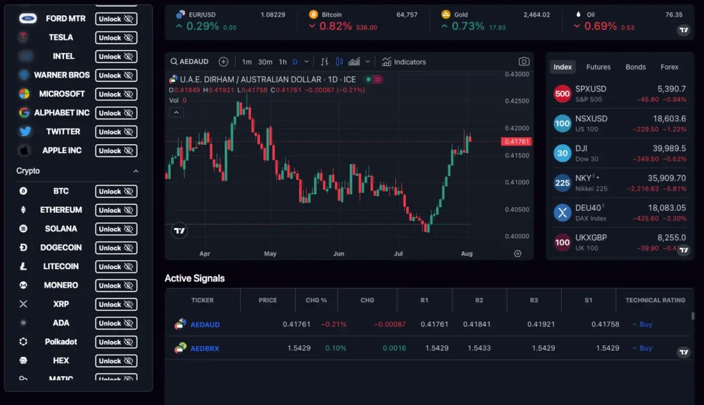Click the chart snapshot camera icon
The height and width of the screenshot is (405, 704).
[x=523, y=62]
